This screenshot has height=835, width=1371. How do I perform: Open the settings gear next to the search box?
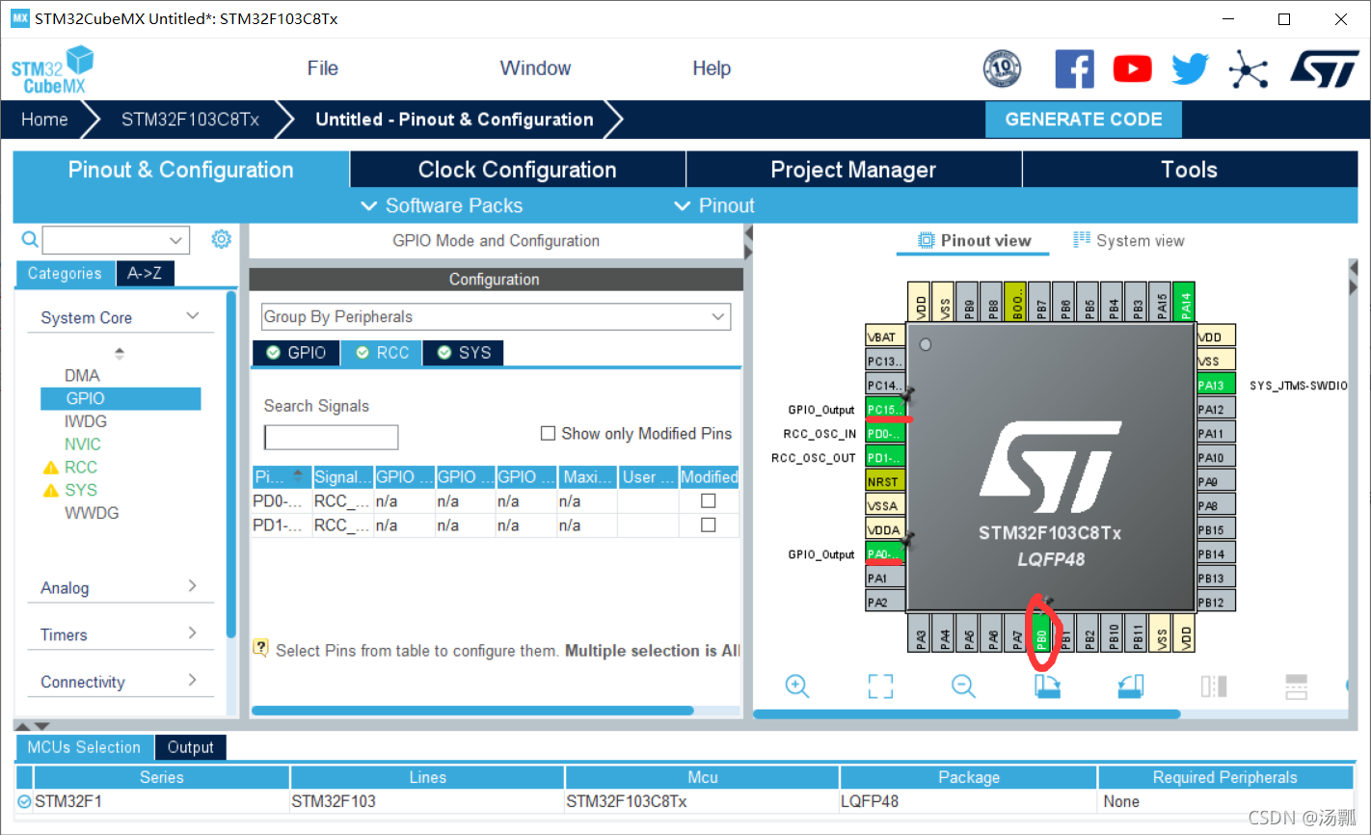[222, 239]
